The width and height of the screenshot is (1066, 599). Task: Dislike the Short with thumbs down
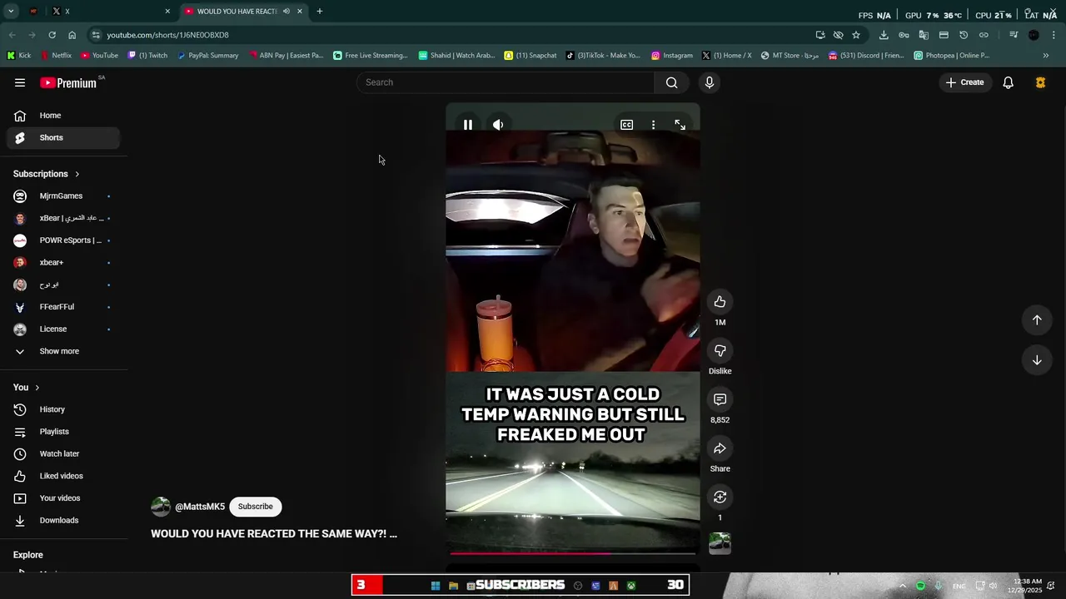coord(720,351)
